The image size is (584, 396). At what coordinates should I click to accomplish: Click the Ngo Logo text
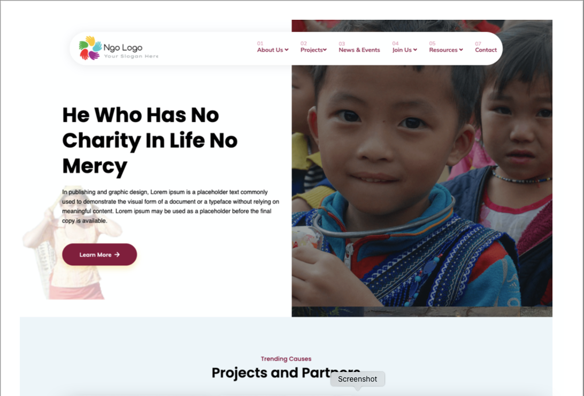tap(123, 47)
